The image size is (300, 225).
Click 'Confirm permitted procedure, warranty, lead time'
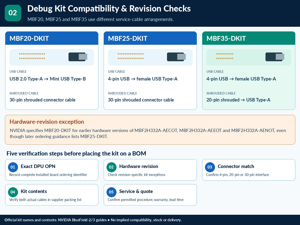pyautogui.click(x=145, y=200)
